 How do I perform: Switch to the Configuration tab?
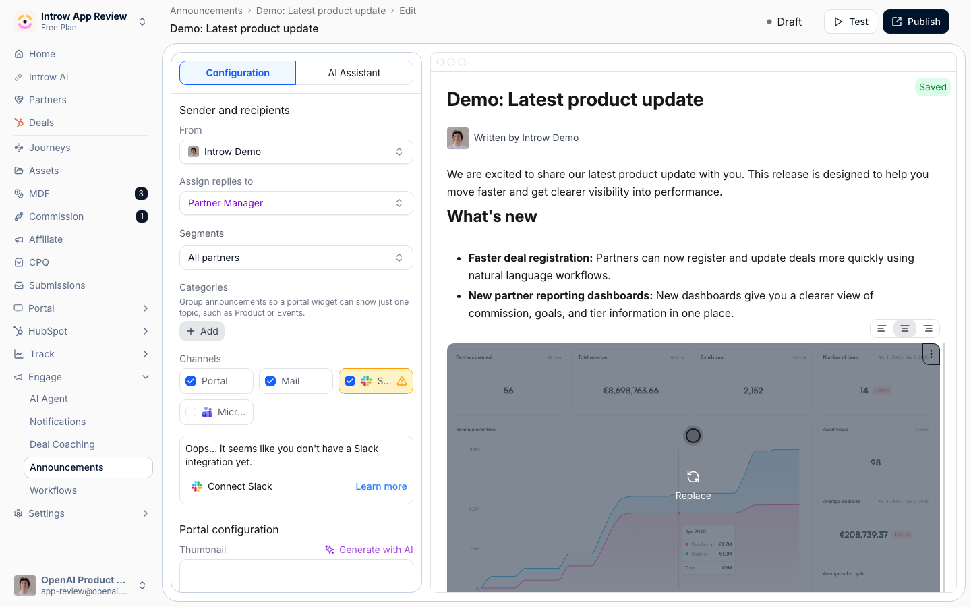click(237, 73)
